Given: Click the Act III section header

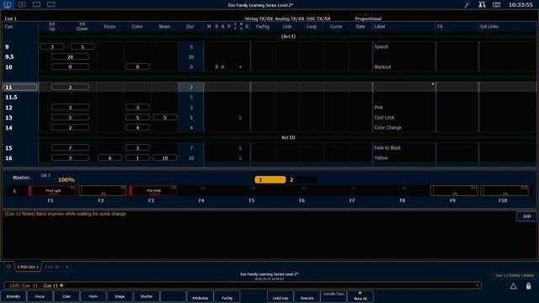Looking at the screenshot, I should tap(288, 137).
